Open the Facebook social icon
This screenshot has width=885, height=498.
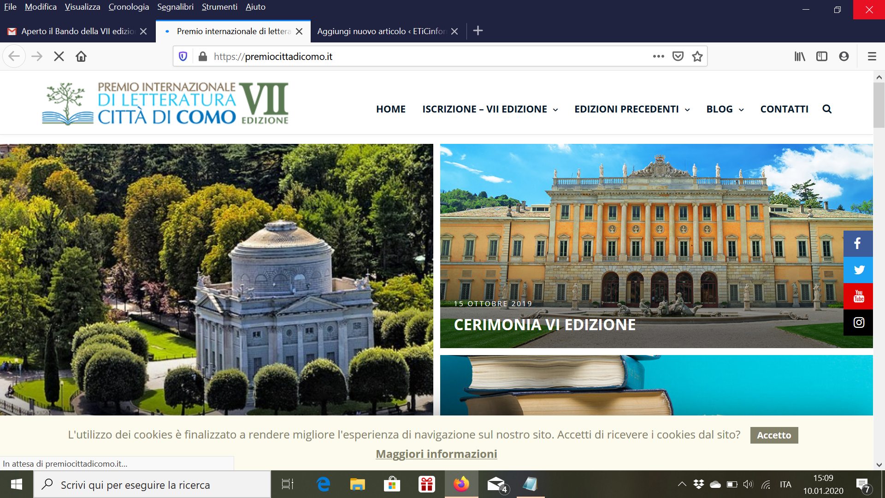pyautogui.click(x=858, y=243)
